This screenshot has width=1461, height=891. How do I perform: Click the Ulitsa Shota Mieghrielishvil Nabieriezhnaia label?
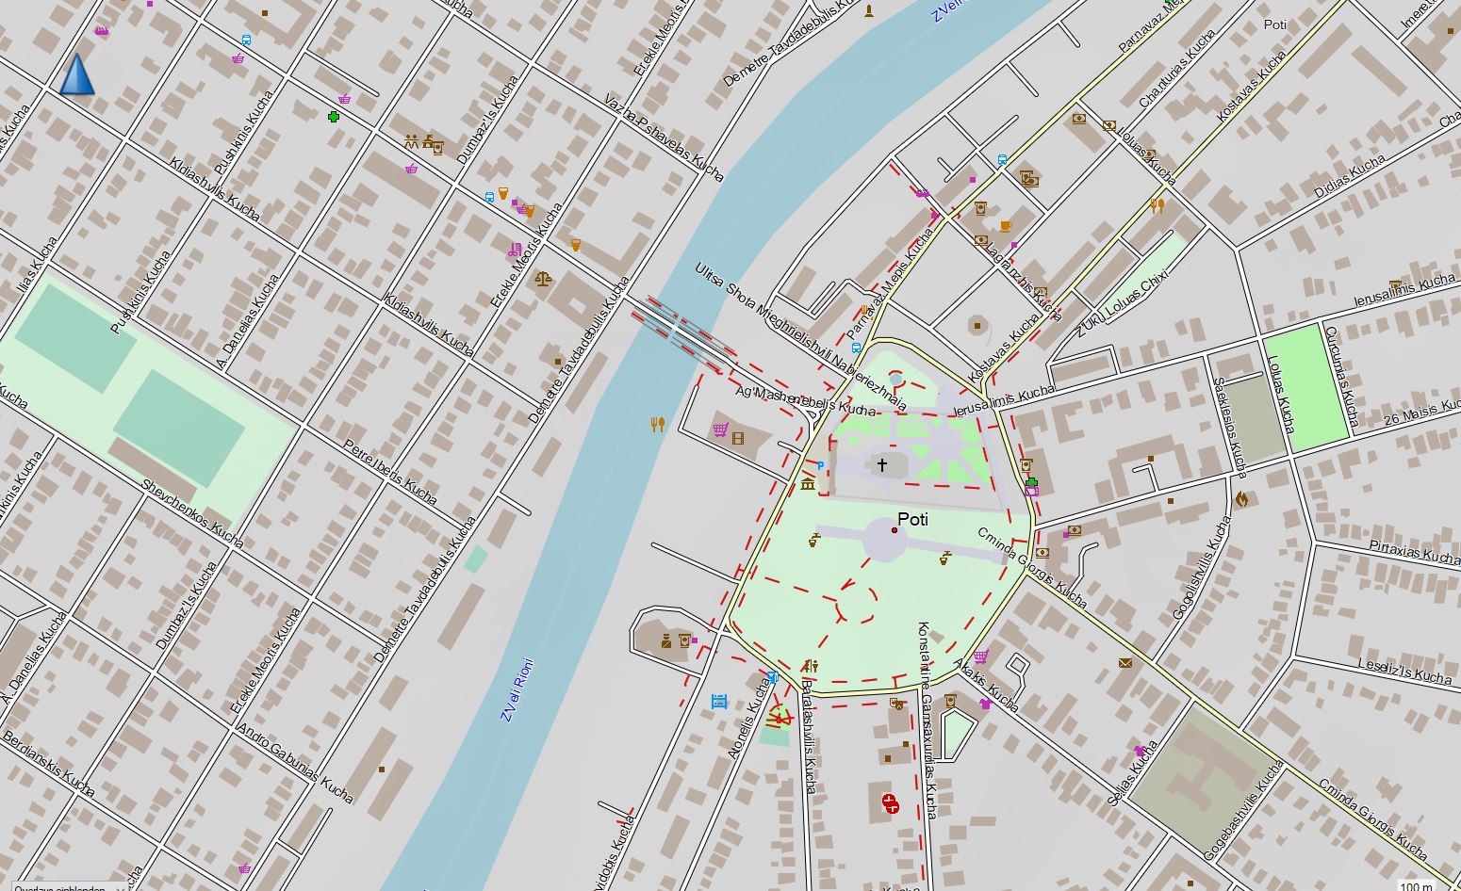click(800, 336)
